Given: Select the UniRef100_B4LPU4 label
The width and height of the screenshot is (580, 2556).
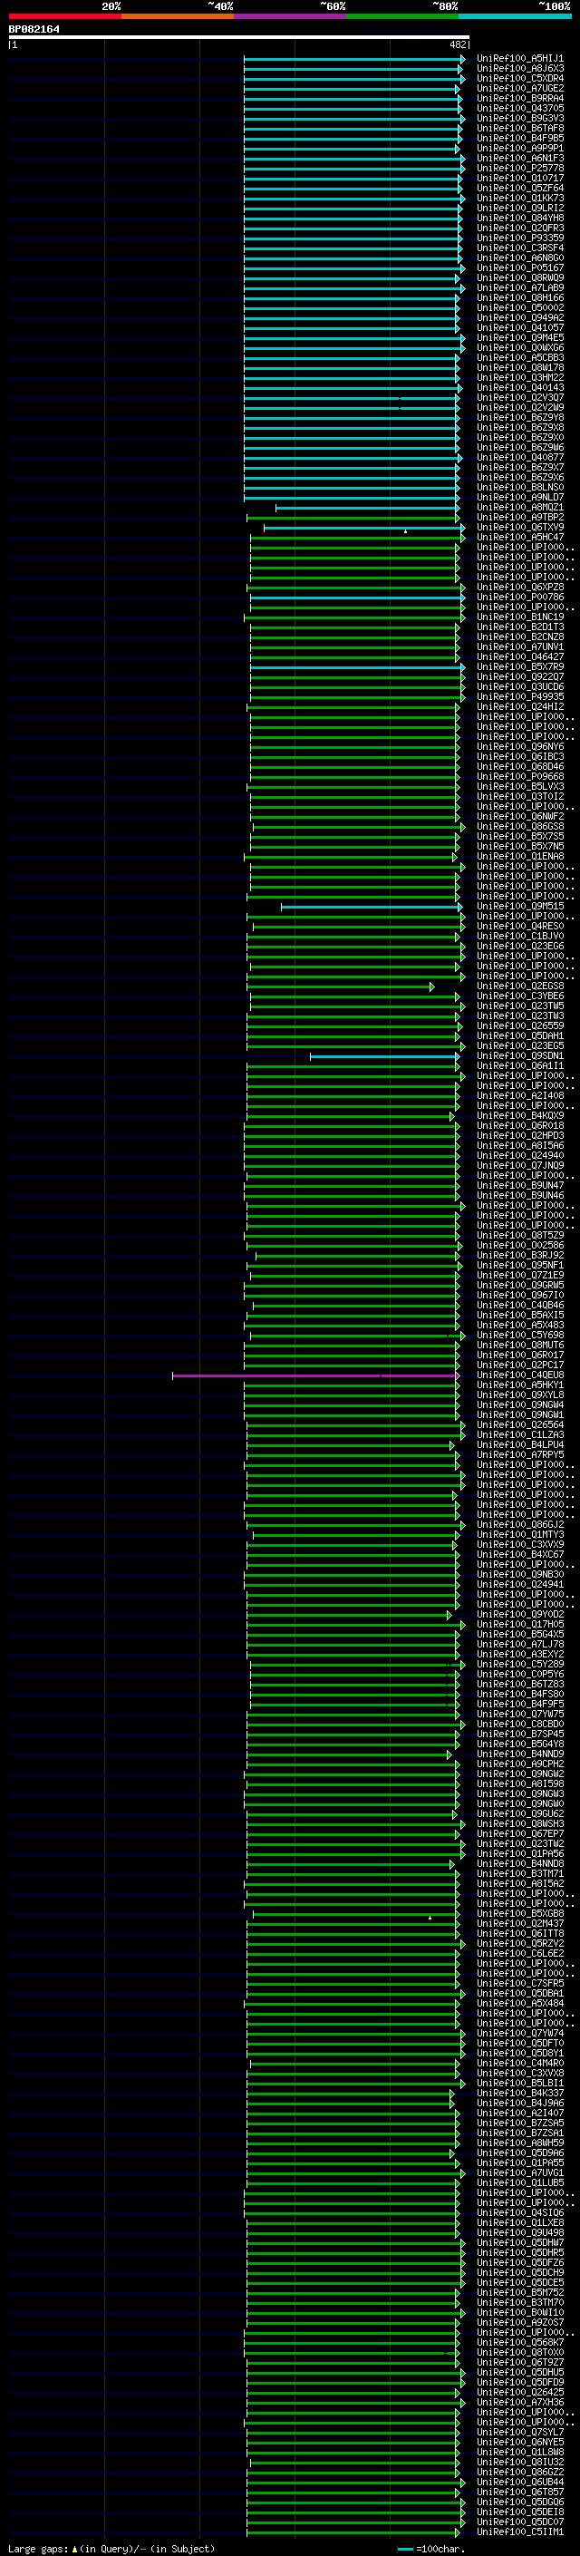Looking at the screenshot, I should (519, 1445).
